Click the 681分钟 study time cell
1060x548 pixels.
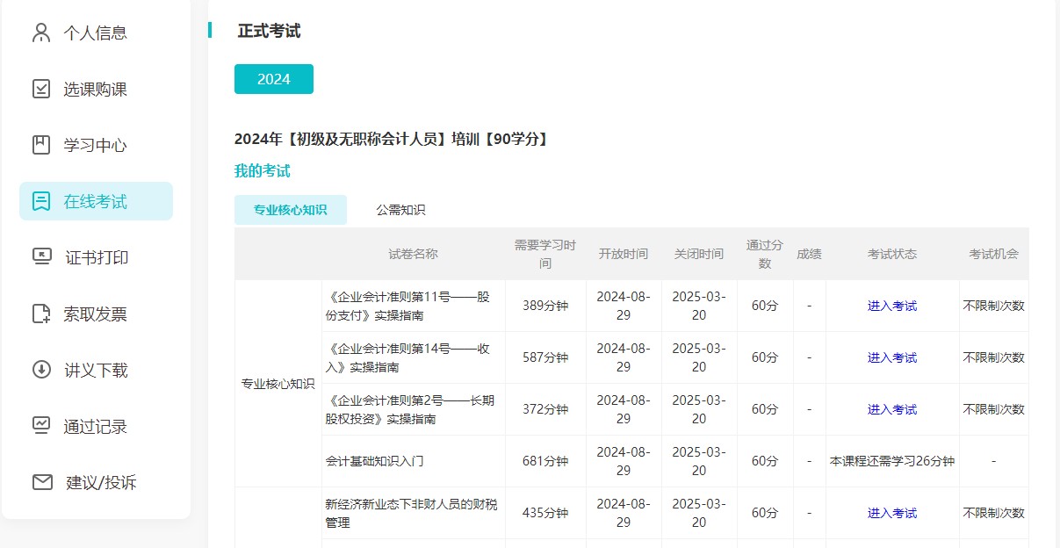point(545,461)
